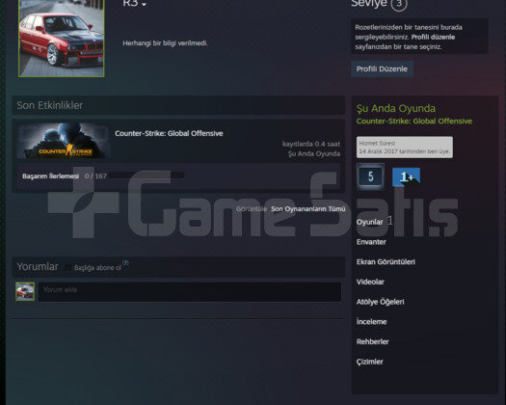Open the İnceleme link
506x405 pixels.
[x=371, y=322]
